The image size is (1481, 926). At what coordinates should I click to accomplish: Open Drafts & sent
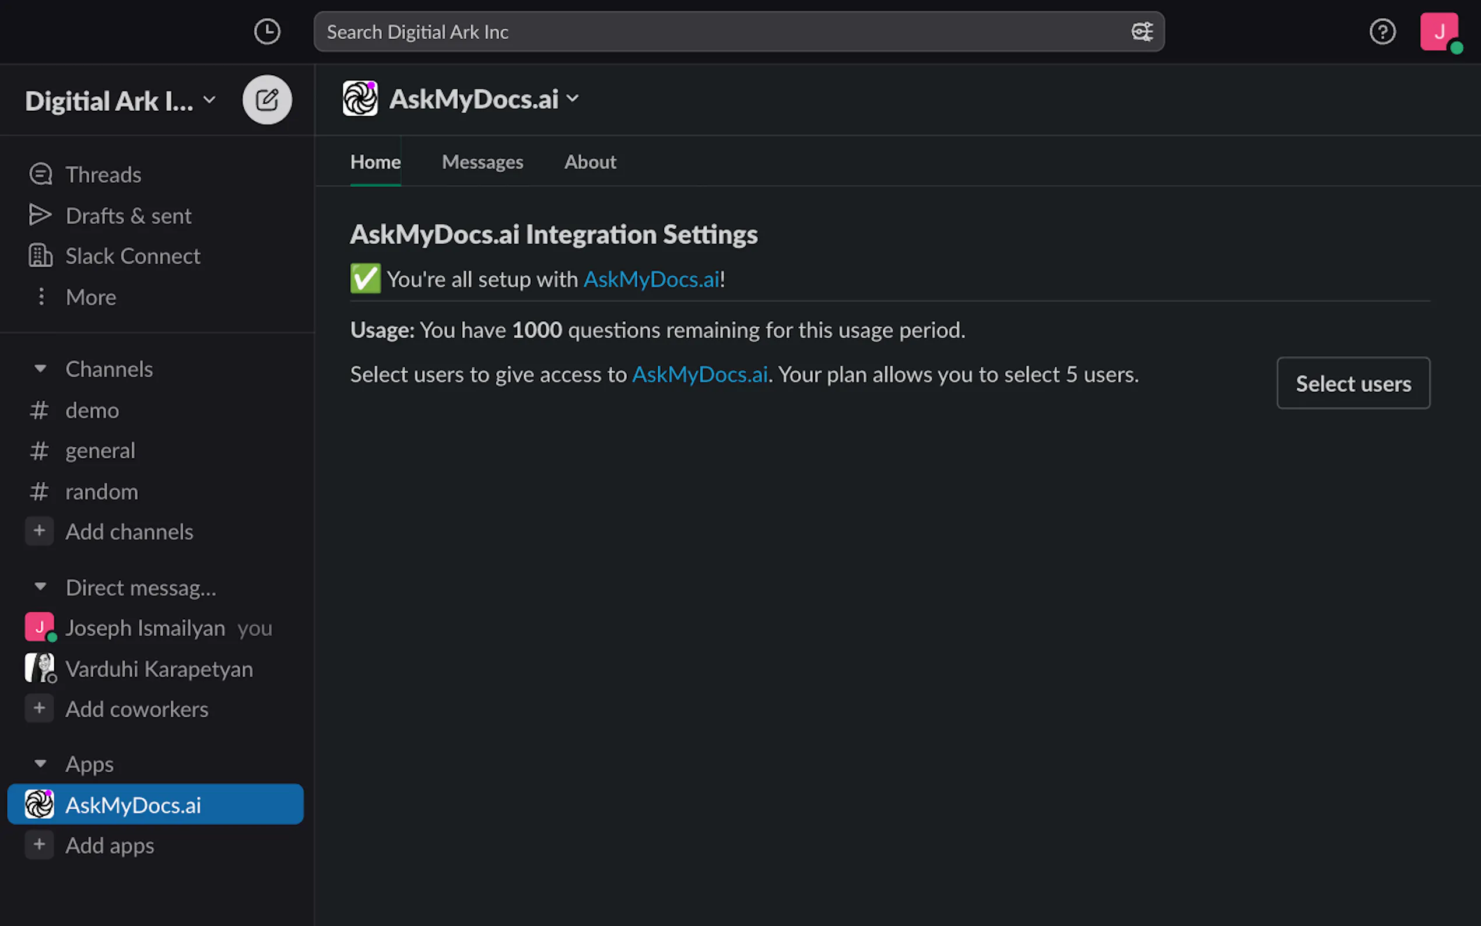128,216
